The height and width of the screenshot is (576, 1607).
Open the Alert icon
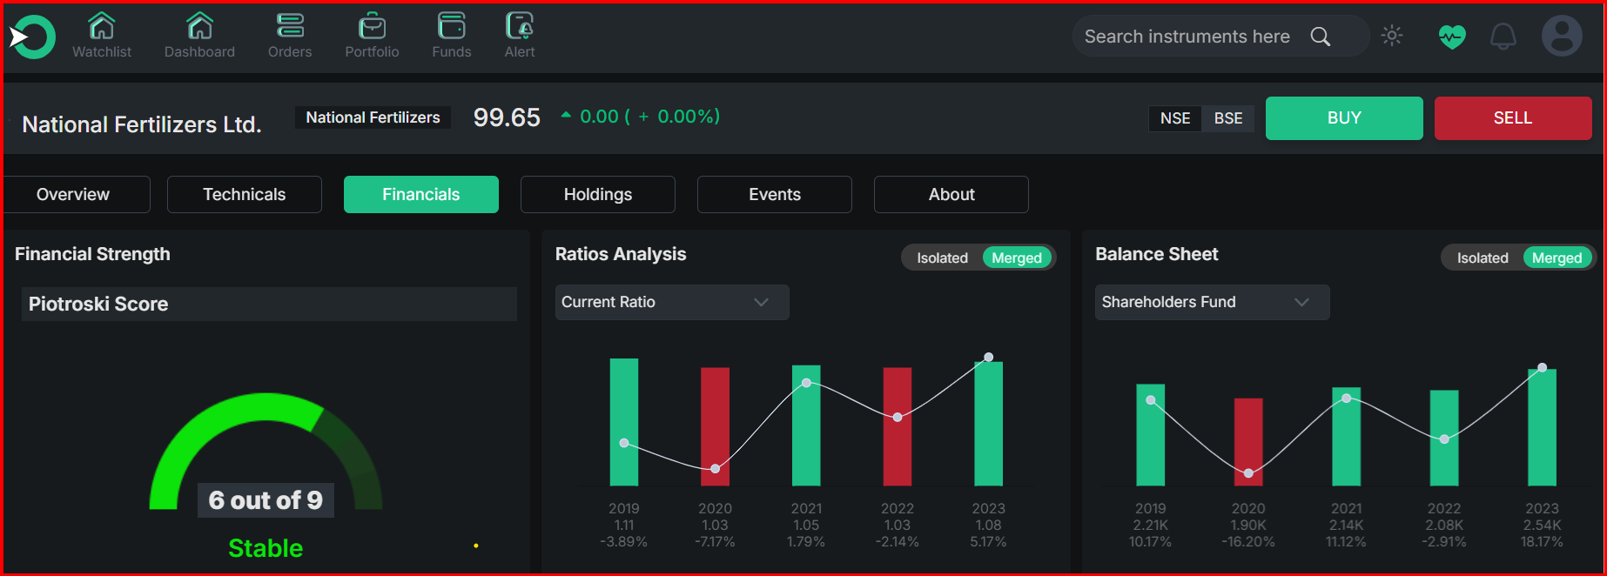click(520, 26)
